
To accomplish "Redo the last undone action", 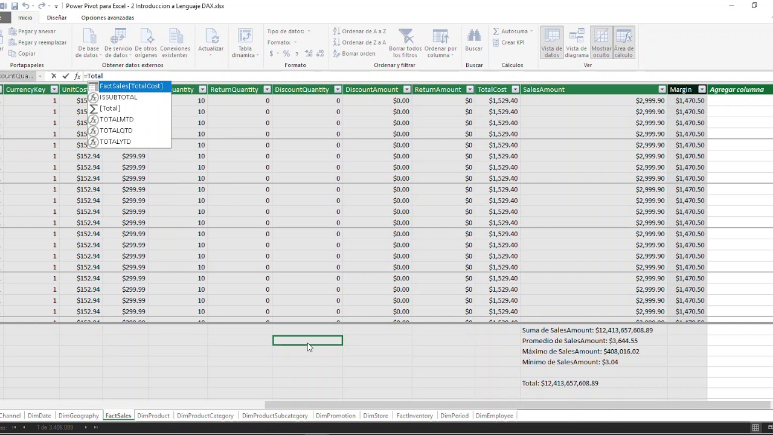I will (x=42, y=6).
